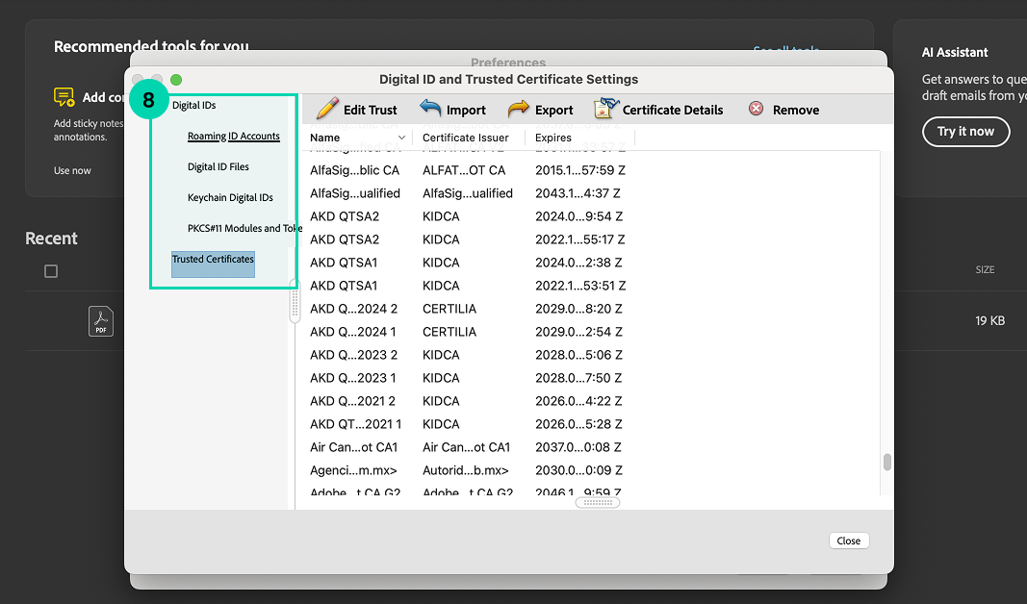Click the Certificate Issuer column header

pos(466,138)
